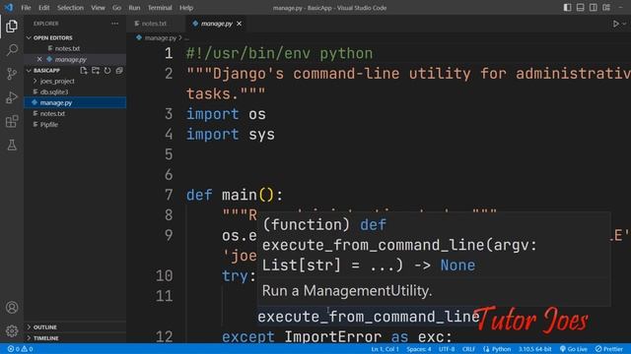The height and width of the screenshot is (354, 631).
Task: Open the Explorer view in activity bar
Action: click(12, 27)
